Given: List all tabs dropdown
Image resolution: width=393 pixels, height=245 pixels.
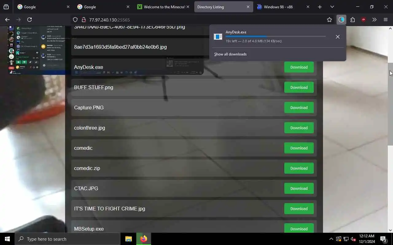Looking at the screenshot, I should point(332,7).
